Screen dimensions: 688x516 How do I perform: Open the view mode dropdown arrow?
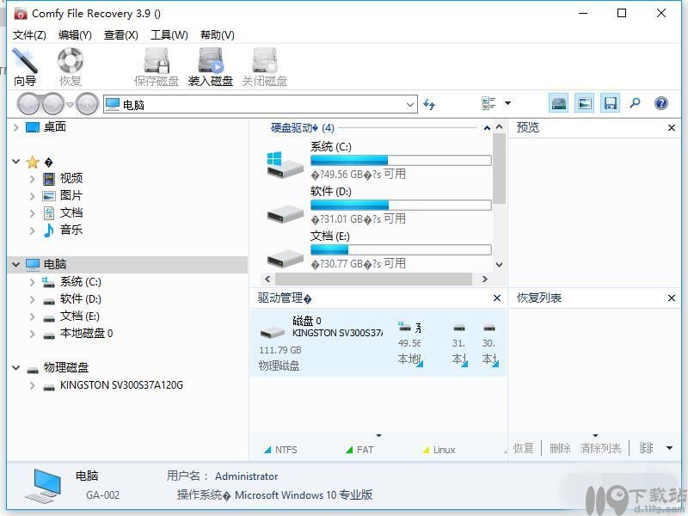507,103
